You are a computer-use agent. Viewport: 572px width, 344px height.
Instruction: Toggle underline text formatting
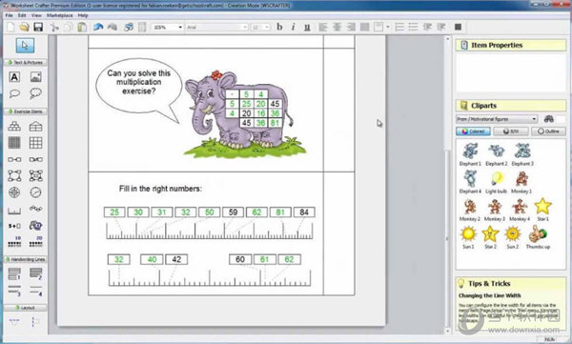307,27
